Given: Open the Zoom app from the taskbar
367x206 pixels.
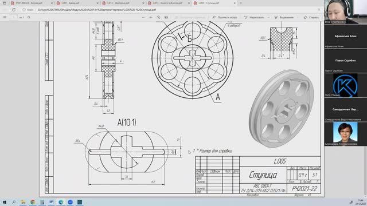Looking at the screenshot, I should [70, 202].
